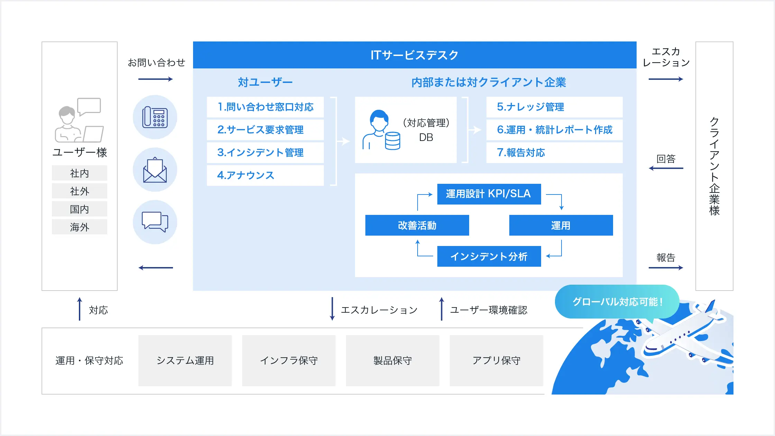The width and height of the screenshot is (775, 436).
Task: Click the 社内 user tag
Action: point(80,173)
